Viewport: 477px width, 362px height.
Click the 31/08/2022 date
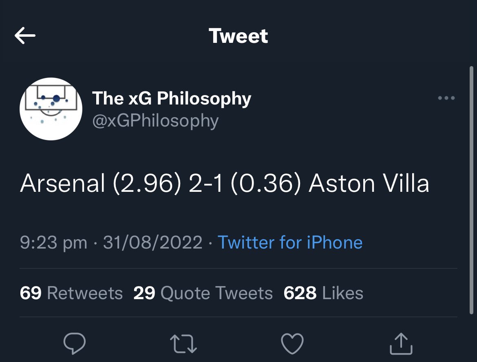153,242
